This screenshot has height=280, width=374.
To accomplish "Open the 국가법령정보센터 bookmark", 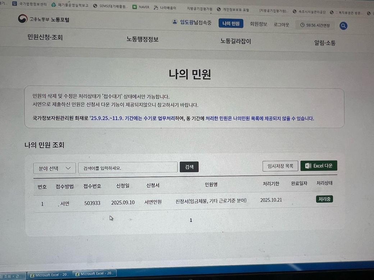I will pyautogui.click(x=29, y=4).
